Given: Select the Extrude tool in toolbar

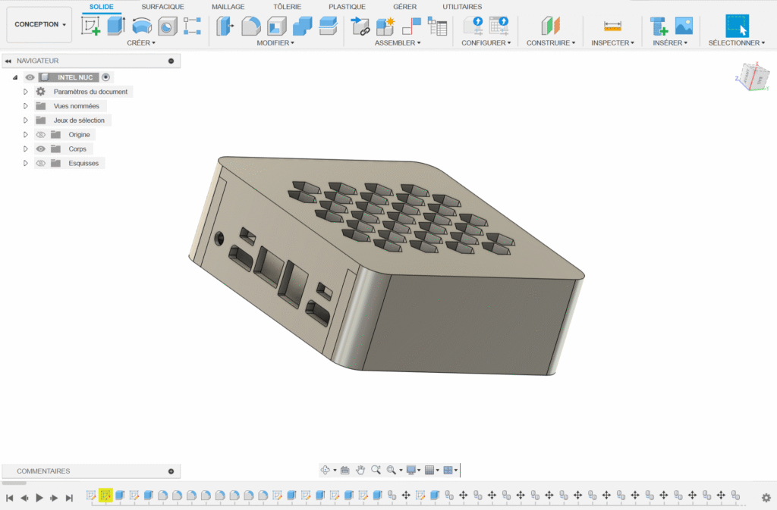Looking at the screenshot, I should [x=115, y=27].
